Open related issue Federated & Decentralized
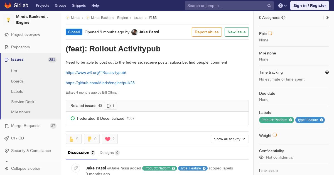Viewport: 334px width, 175px height. click(101, 118)
